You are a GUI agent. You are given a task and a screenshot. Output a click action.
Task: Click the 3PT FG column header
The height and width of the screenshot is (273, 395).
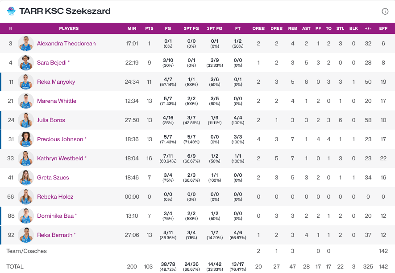click(215, 29)
